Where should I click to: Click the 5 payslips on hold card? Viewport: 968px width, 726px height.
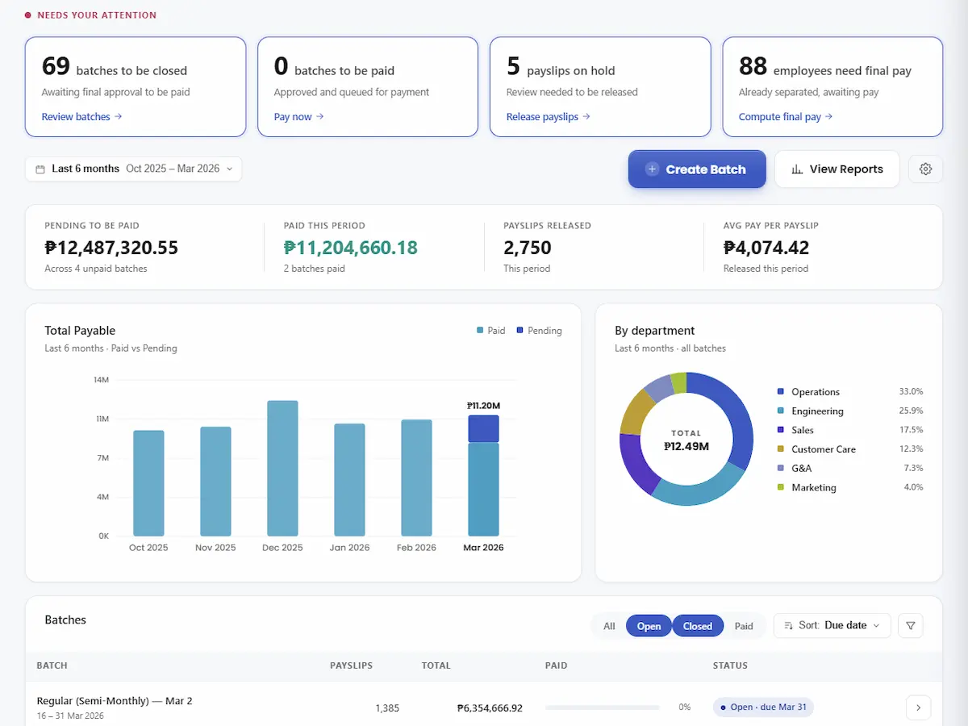point(600,87)
